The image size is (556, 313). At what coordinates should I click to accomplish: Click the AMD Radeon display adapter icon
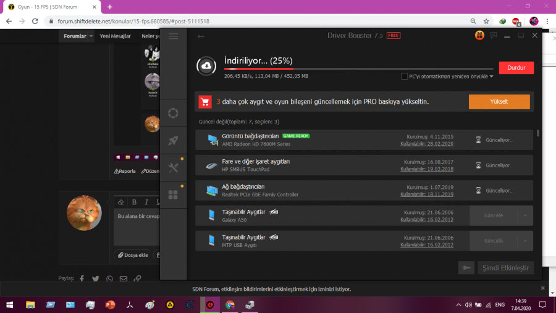point(212,140)
